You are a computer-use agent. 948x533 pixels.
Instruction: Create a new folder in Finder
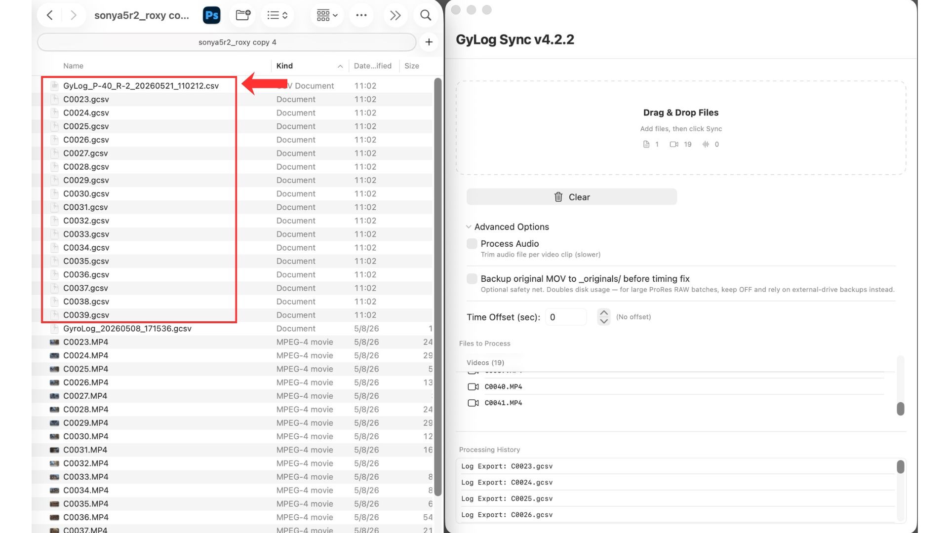coord(243,15)
